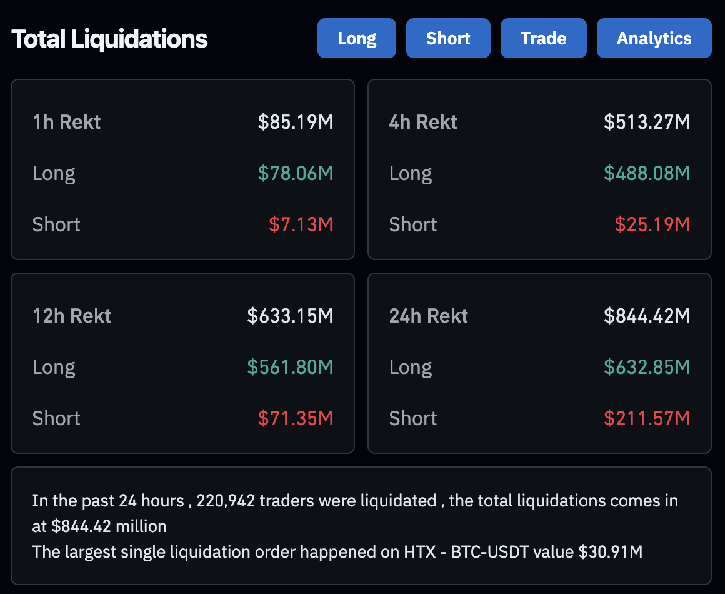725x594 pixels.
Task: Click the 12h Rekt card title
Action: coord(71,316)
